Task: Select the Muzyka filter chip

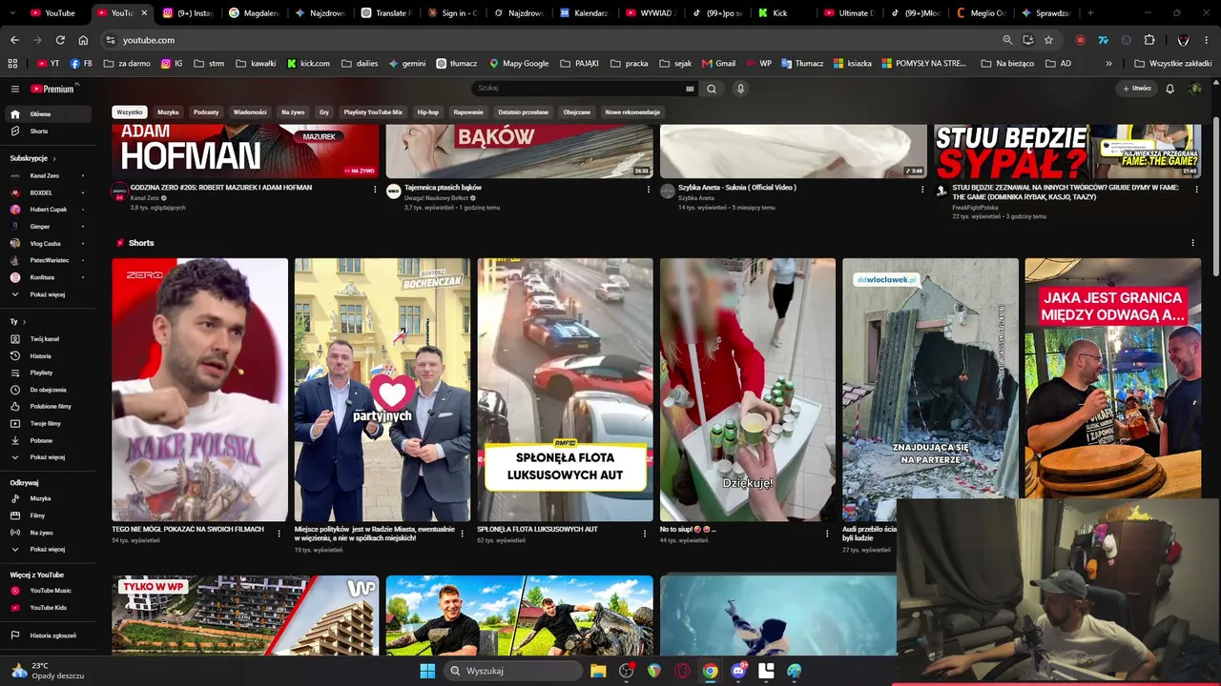Action: [x=168, y=112]
